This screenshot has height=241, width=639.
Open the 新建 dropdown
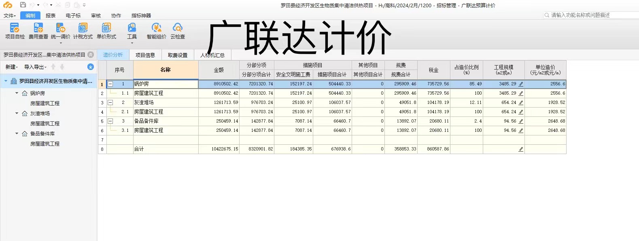click(12, 67)
